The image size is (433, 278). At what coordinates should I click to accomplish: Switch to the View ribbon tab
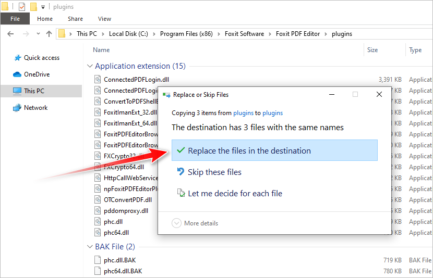104,19
